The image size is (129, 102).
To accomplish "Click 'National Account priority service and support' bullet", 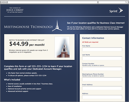I will click(24, 89).
